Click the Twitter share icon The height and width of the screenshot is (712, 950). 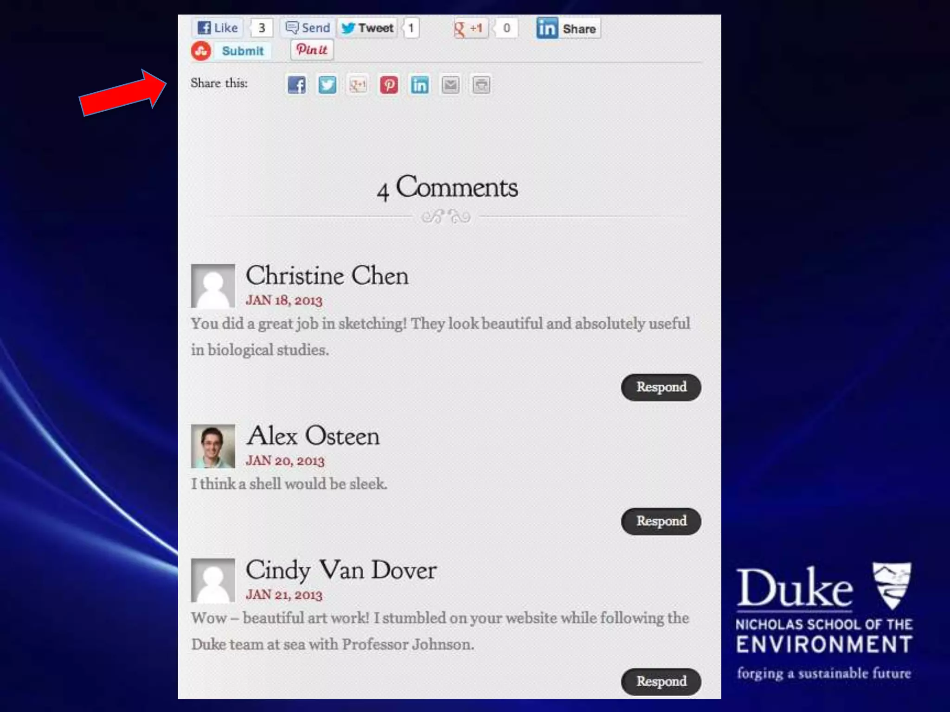tap(327, 85)
